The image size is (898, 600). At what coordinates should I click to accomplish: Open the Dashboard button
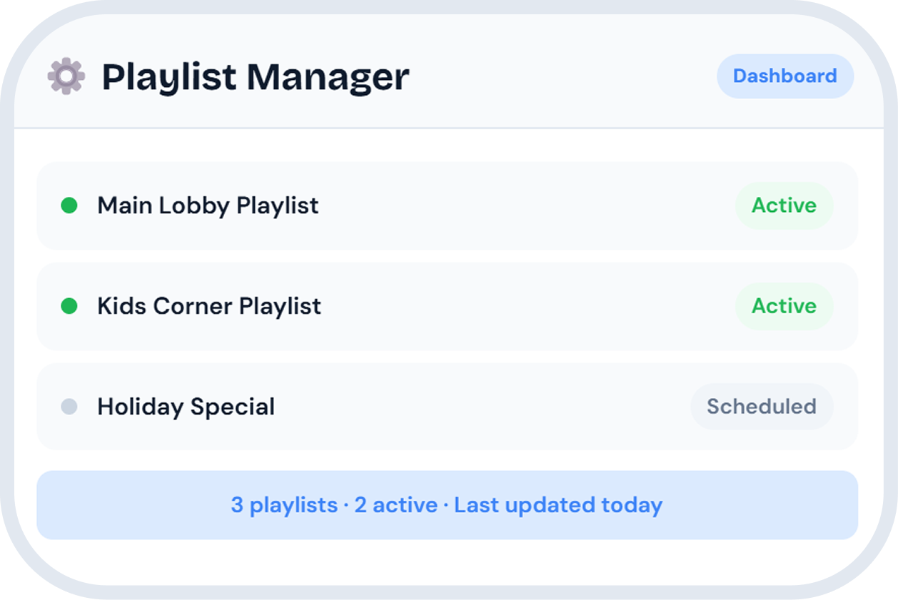(785, 76)
